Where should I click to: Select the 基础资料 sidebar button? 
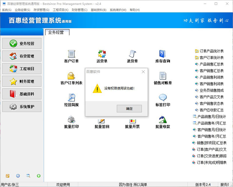coord(22,94)
